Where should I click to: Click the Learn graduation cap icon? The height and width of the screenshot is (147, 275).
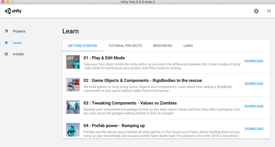click(6, 43)
